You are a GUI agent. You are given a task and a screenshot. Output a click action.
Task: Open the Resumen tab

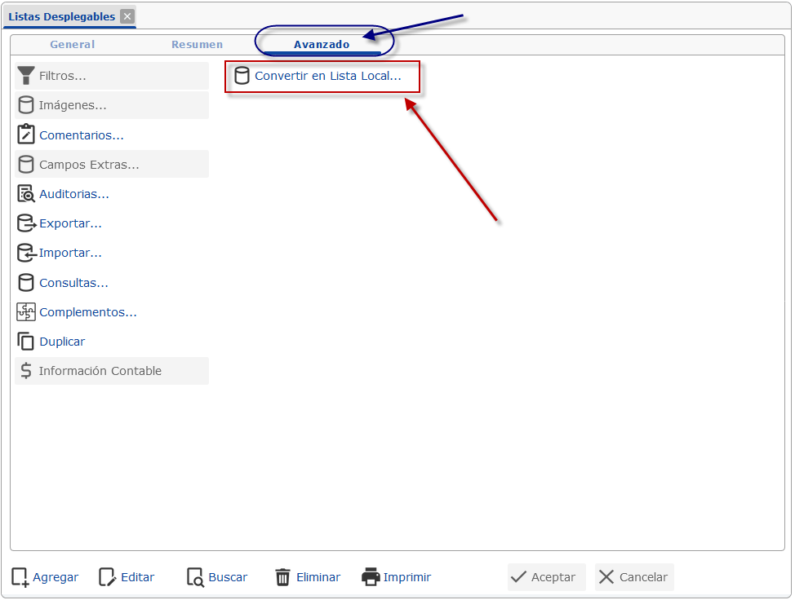[198, 45]
